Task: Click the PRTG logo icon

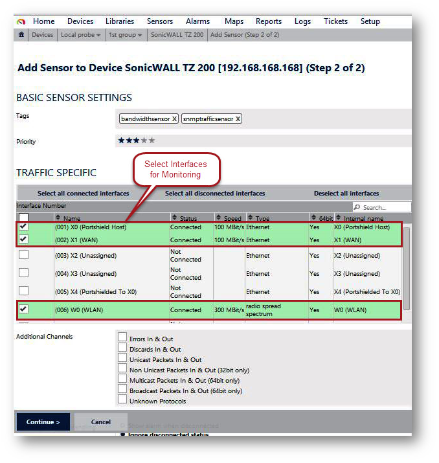Action: [21, 21]
